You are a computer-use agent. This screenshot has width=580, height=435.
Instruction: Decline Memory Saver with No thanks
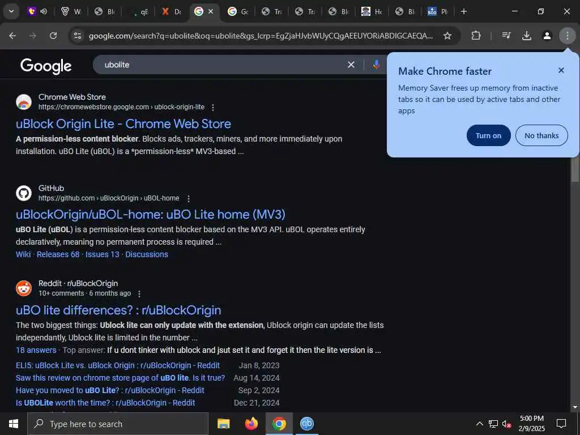(541, 135)
